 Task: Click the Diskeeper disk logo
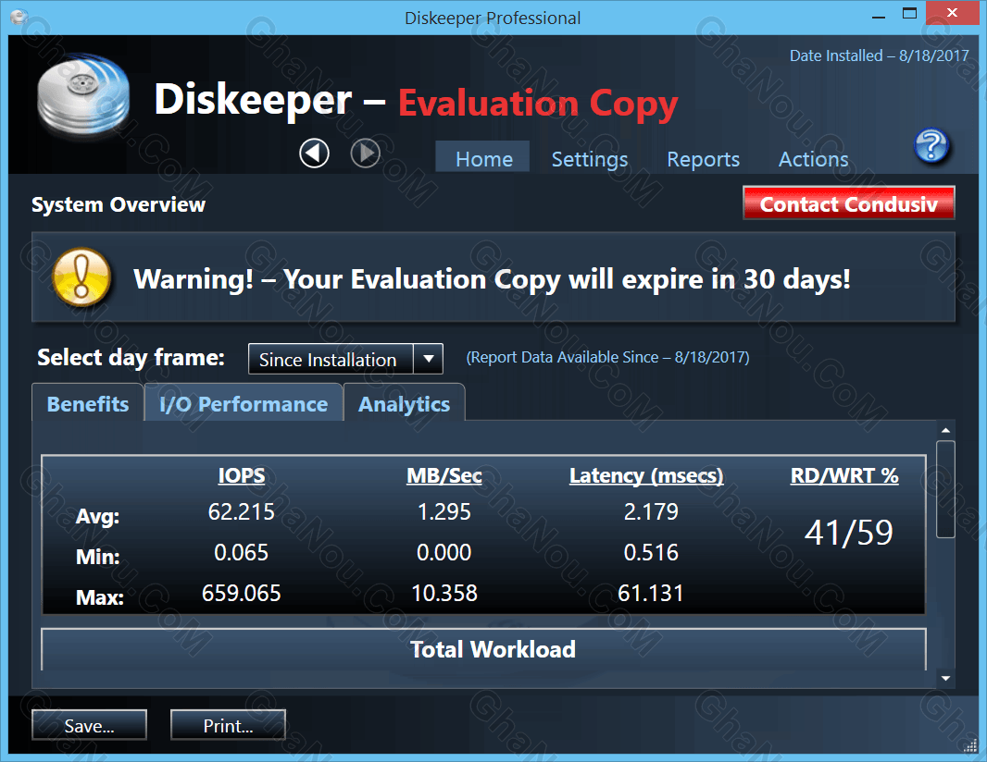83,95
